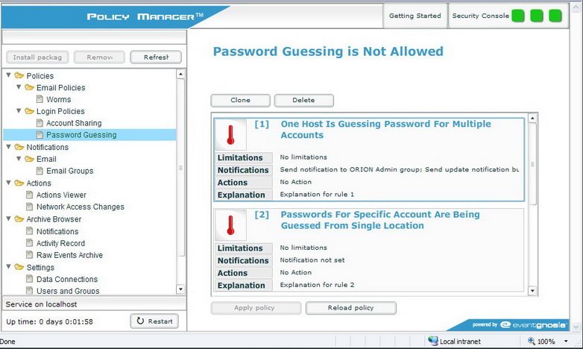
Task: Click the Remove button
Action: (99, 57)
